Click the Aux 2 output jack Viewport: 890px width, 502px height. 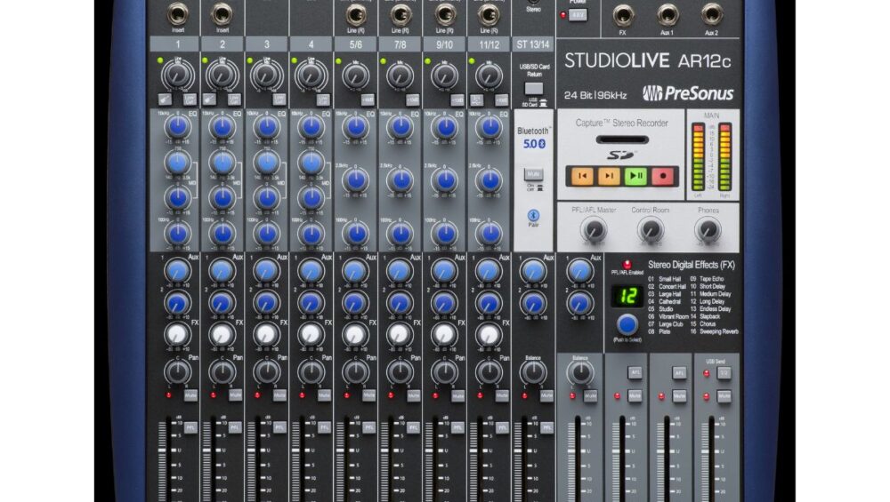(x=711, y=15)
